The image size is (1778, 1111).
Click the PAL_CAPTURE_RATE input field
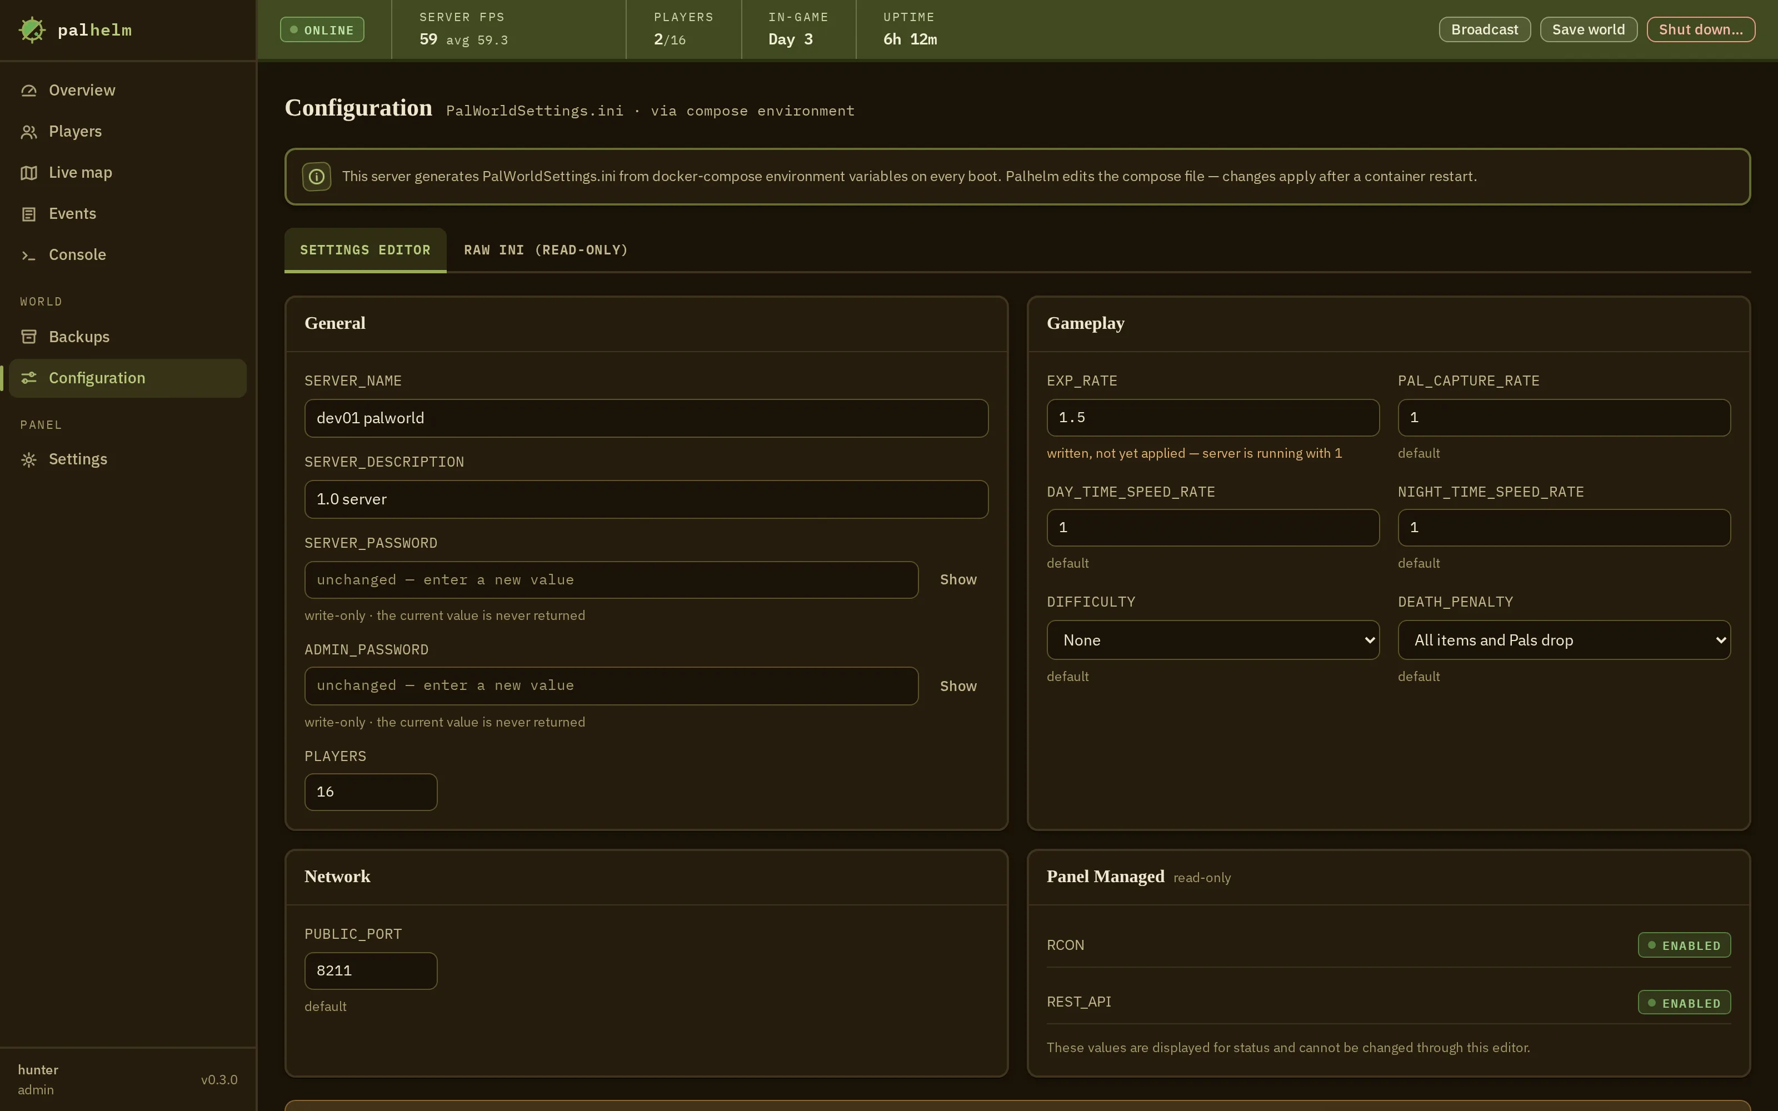[x=1564, y=417]
